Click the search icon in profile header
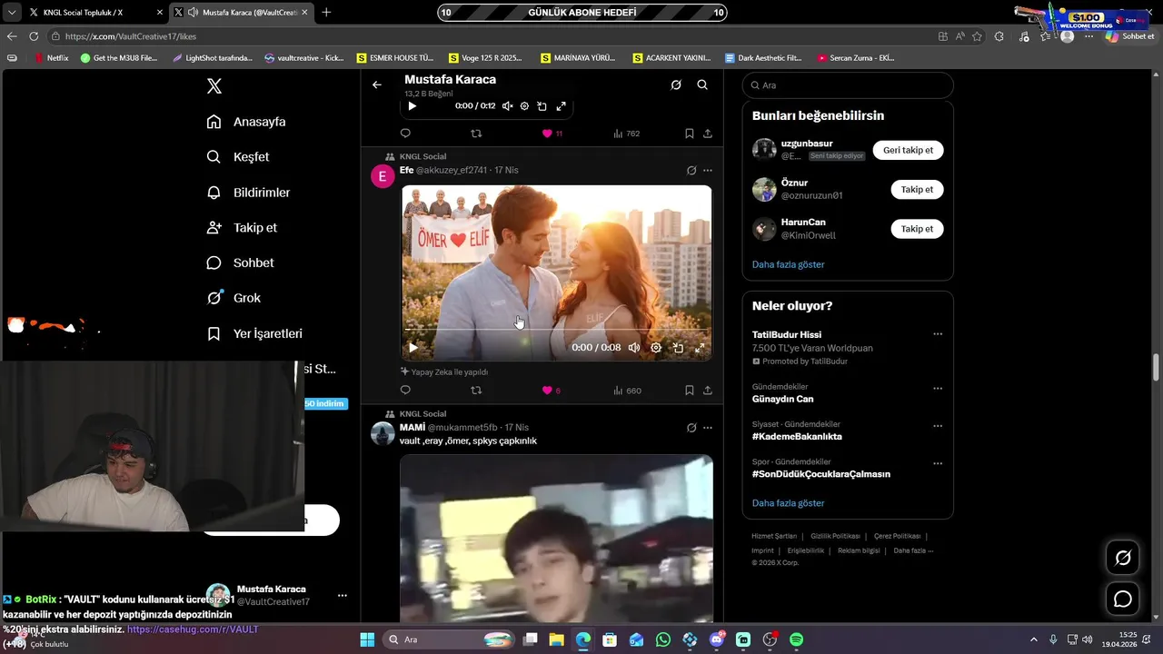The height and width of the screenshot is (654, 1163). pyautogui.click(x=702, y=84)
